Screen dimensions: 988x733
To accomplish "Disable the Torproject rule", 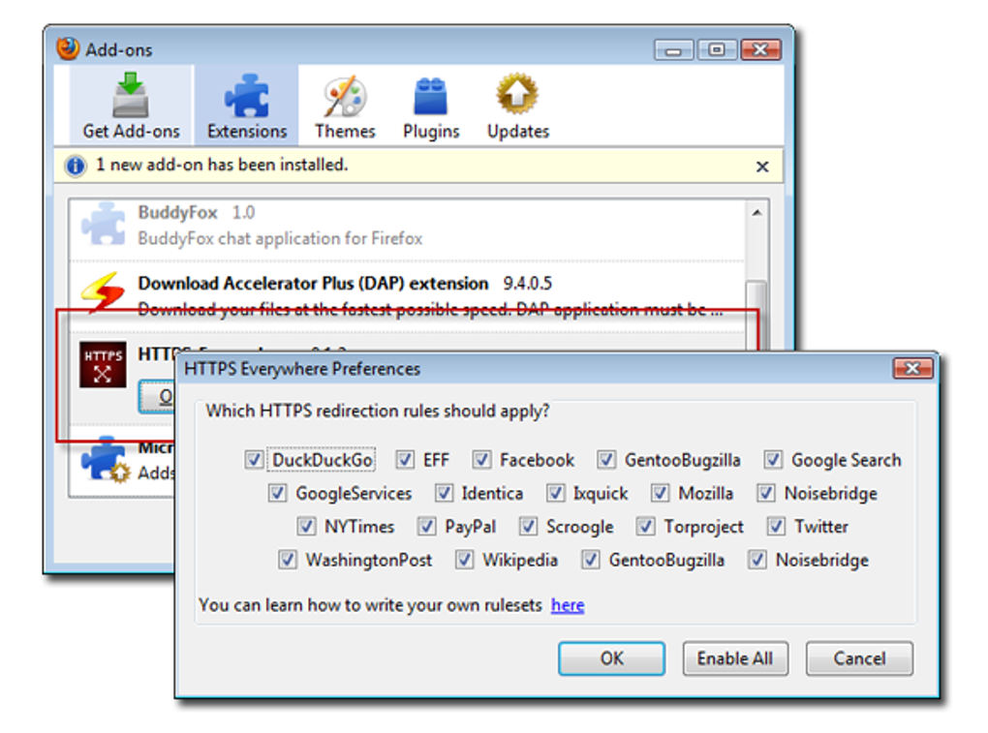I will 645,527.
